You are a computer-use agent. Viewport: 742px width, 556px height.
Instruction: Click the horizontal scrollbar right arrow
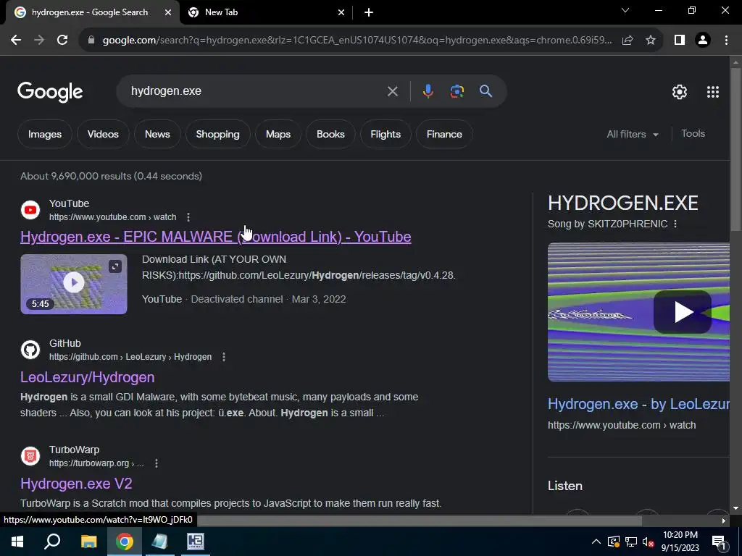tap(724, 521)
